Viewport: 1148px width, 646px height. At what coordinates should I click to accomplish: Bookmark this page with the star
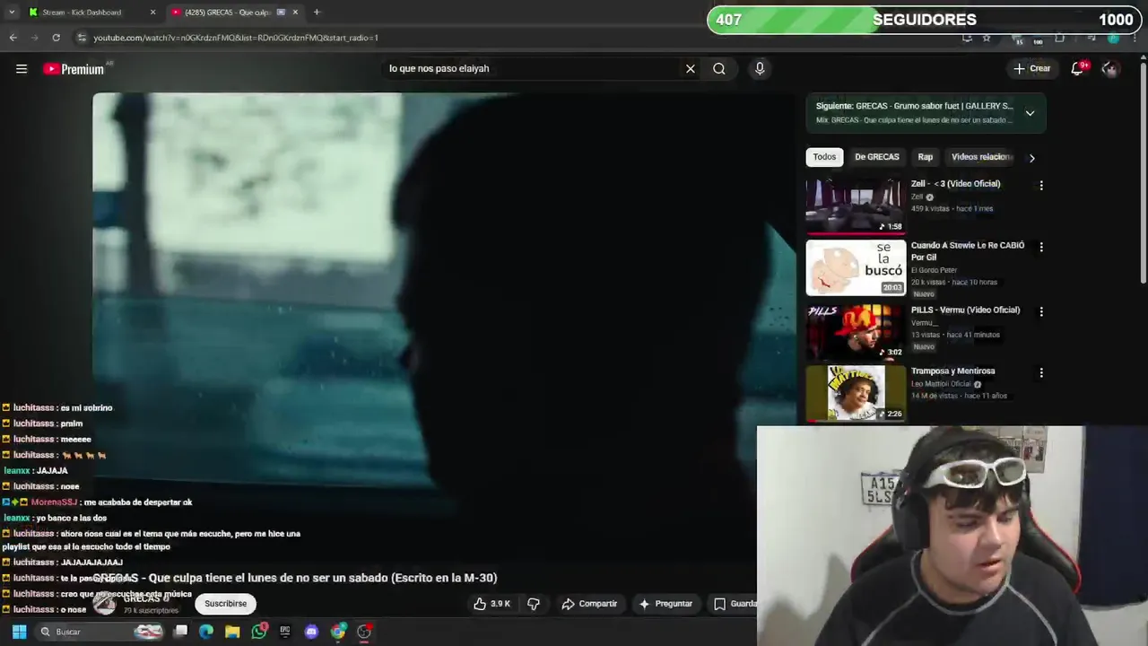987,38
